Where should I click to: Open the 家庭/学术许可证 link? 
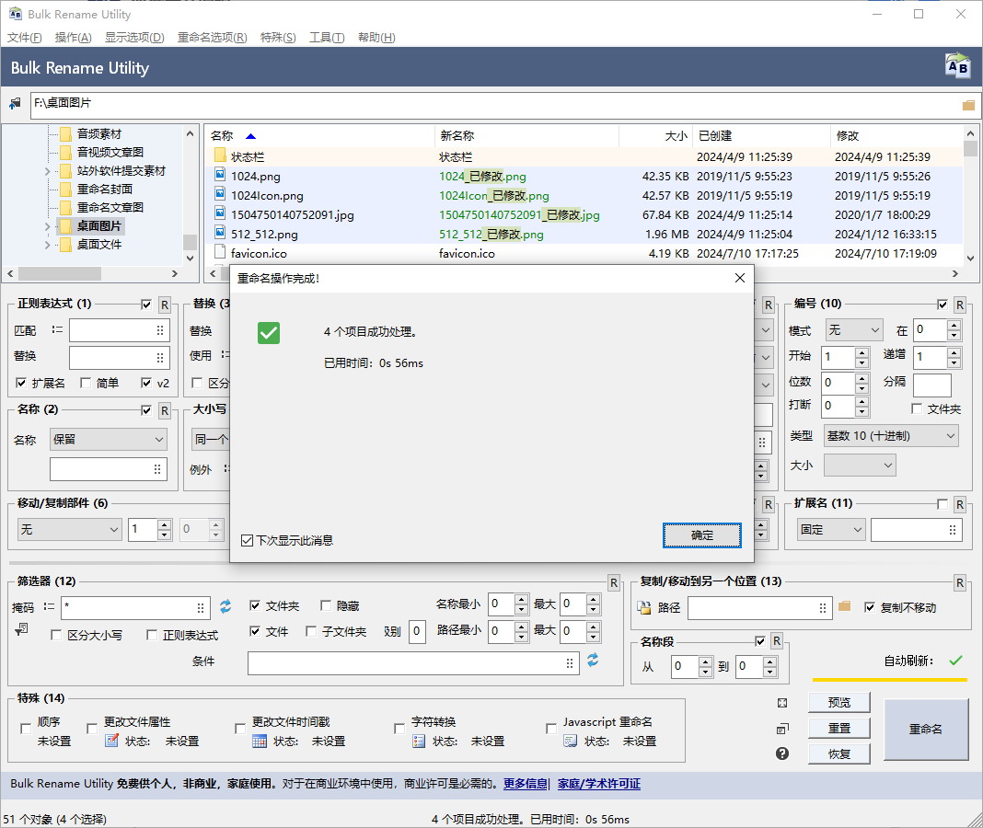click(x=598, y=785)
